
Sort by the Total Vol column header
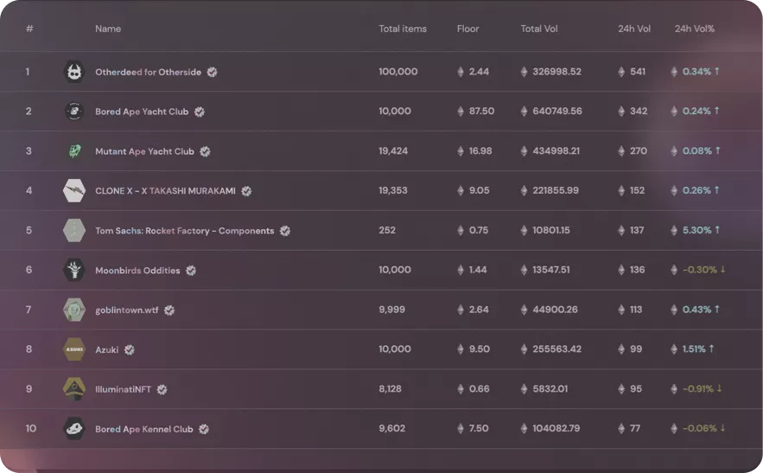tap(538, 29)
